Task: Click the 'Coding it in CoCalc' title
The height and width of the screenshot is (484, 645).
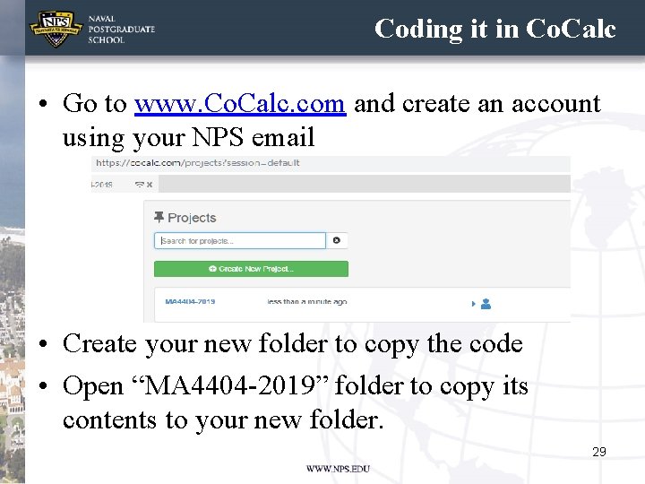Action: (x=494, y=29)
